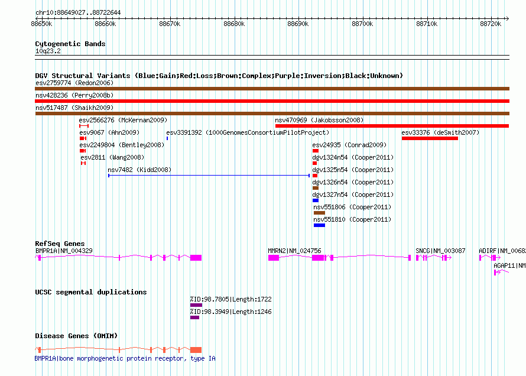Select the Disease Genes (OMIM) track title
The width and height of the screenshot is (526, 376).
tap(76, 336)
